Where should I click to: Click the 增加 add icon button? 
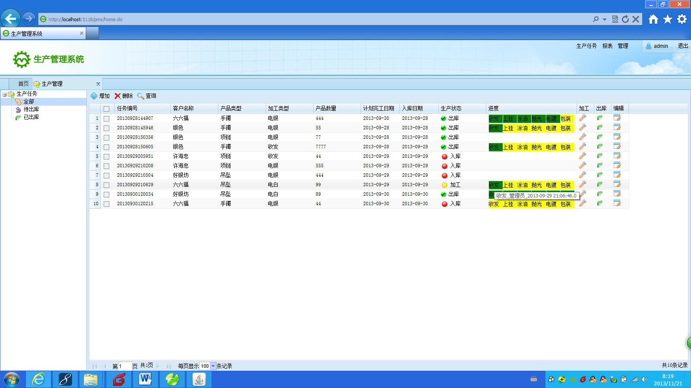tap(100, 96)
